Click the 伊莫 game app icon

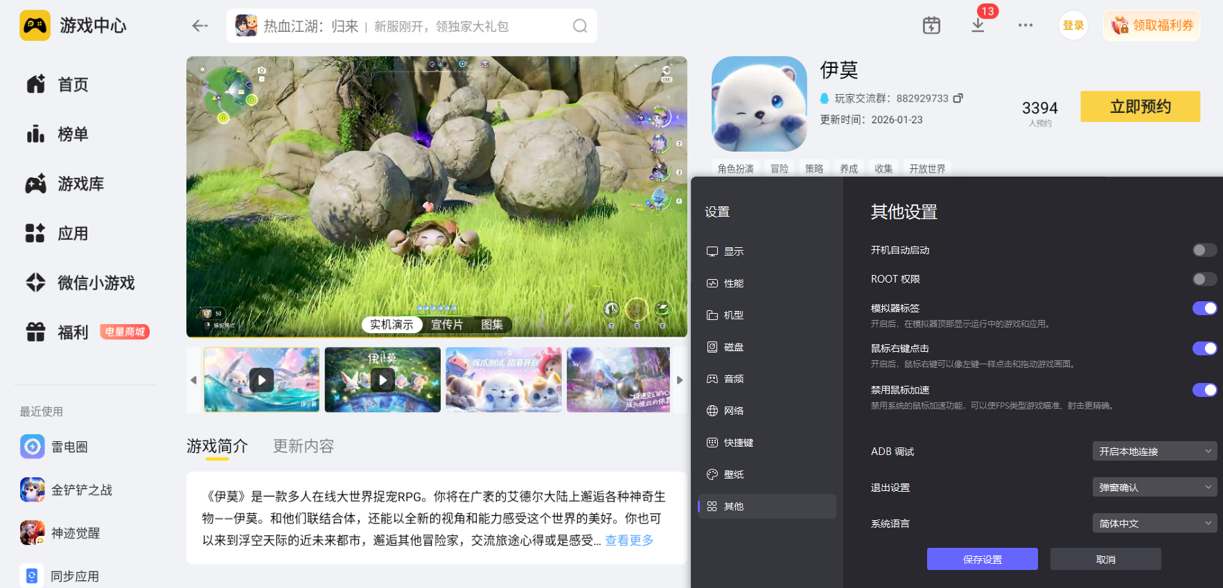(x=759, y=104)
